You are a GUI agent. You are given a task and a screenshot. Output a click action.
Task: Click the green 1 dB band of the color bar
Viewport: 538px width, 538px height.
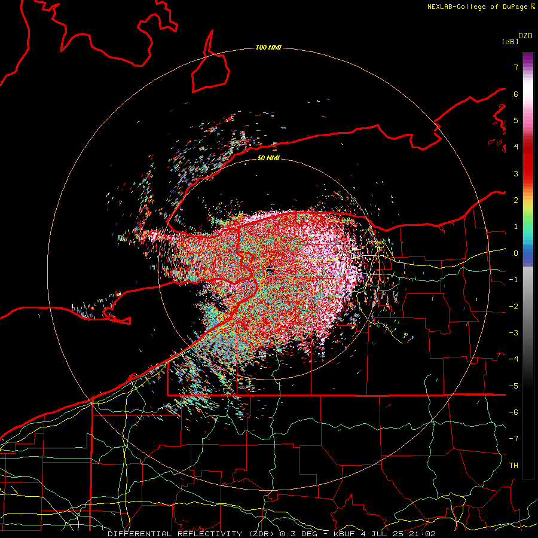(528, 227)
